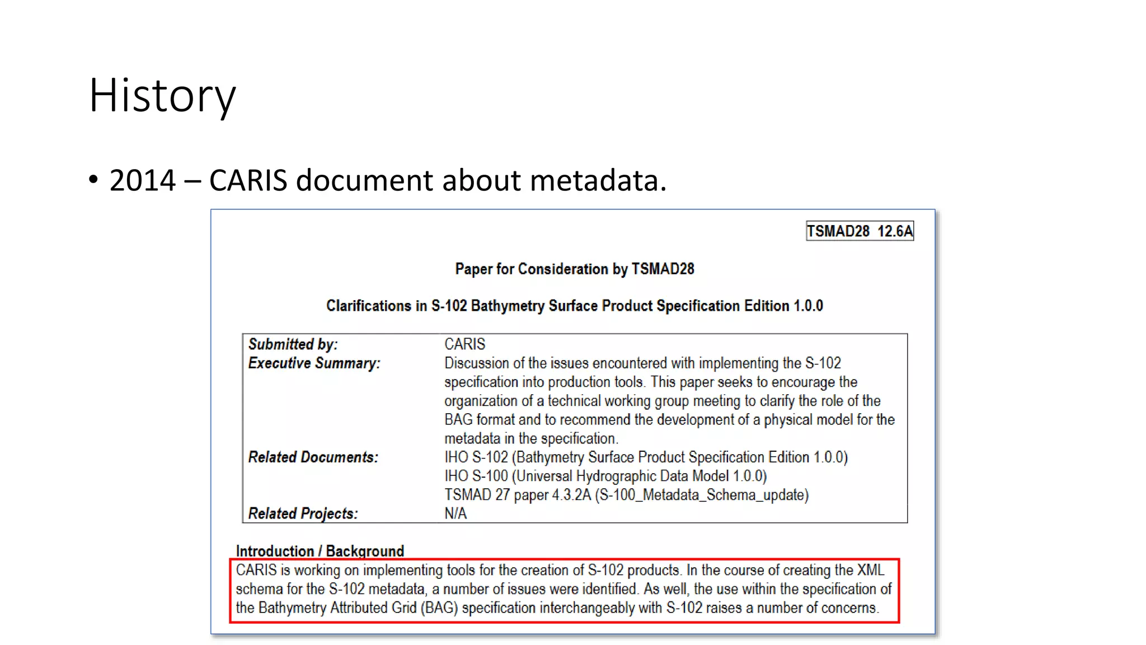The height and width of the screenshot is (645, 1146).
Task: Click summary line 'Discussion of the issues encountered'
Action: [642, 363]
